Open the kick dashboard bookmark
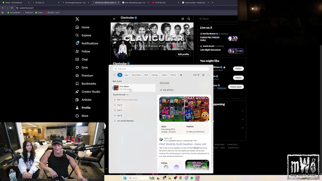This screenshot has height=181, width=322. 14,13
